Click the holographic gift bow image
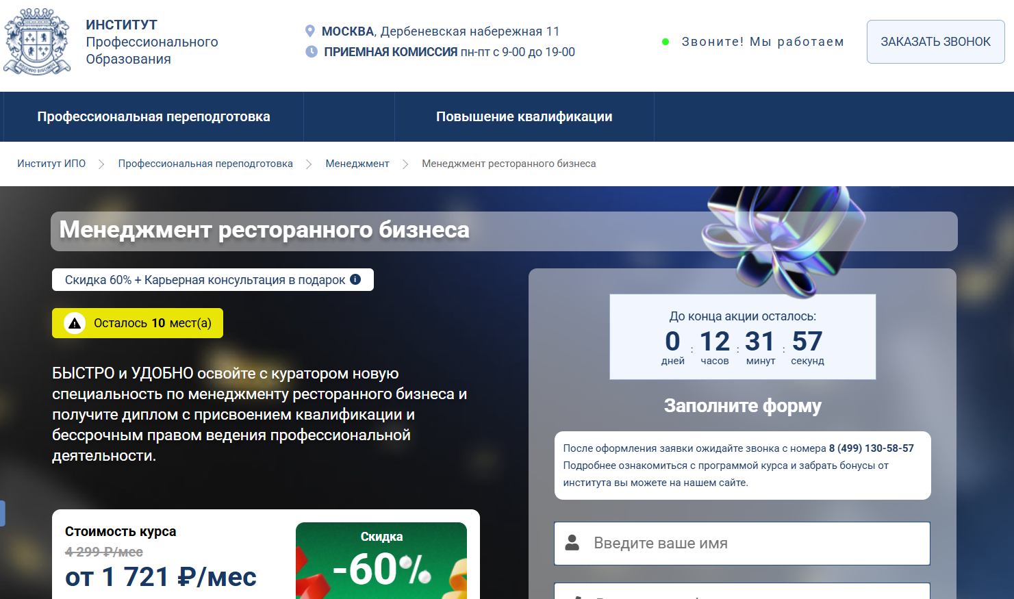Image resolution: width=1014 pixels, height=599 pixels. (x=781, y=236)
